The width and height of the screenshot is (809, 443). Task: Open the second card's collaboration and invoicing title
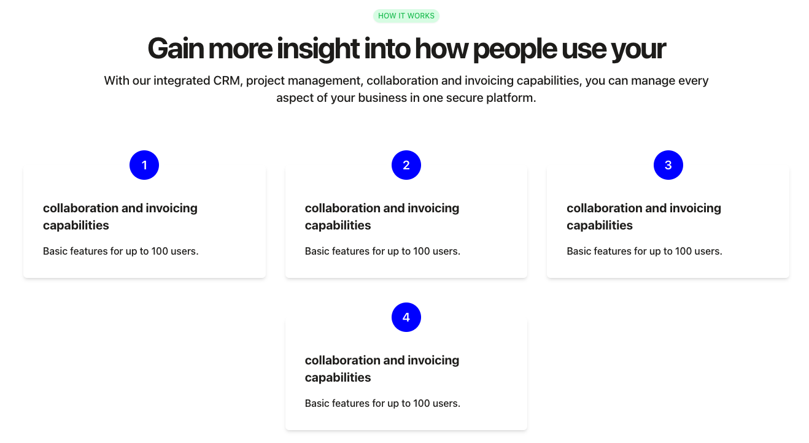tap(382, 217)
